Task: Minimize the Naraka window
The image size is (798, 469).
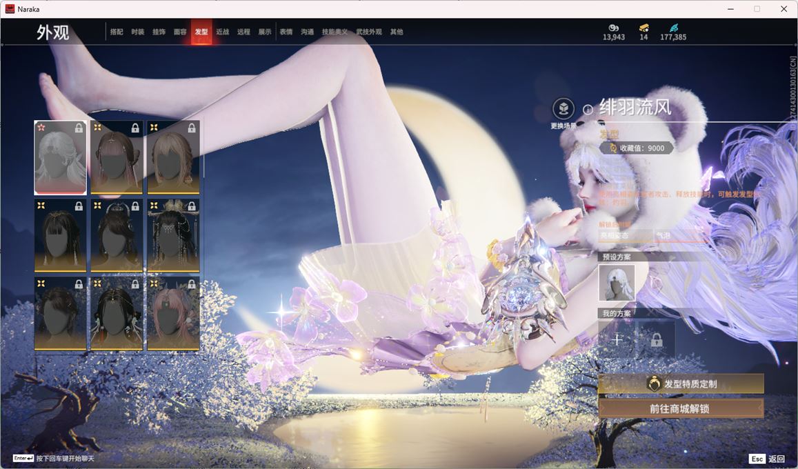Action: point(731,9)
